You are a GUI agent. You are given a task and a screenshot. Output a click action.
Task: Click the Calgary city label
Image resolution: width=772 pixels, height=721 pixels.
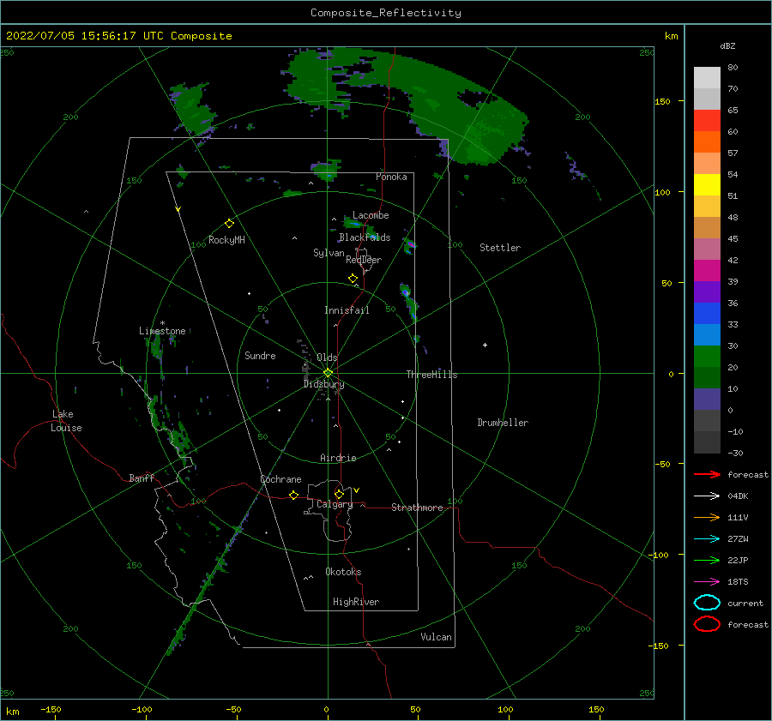tap(335, 504)
